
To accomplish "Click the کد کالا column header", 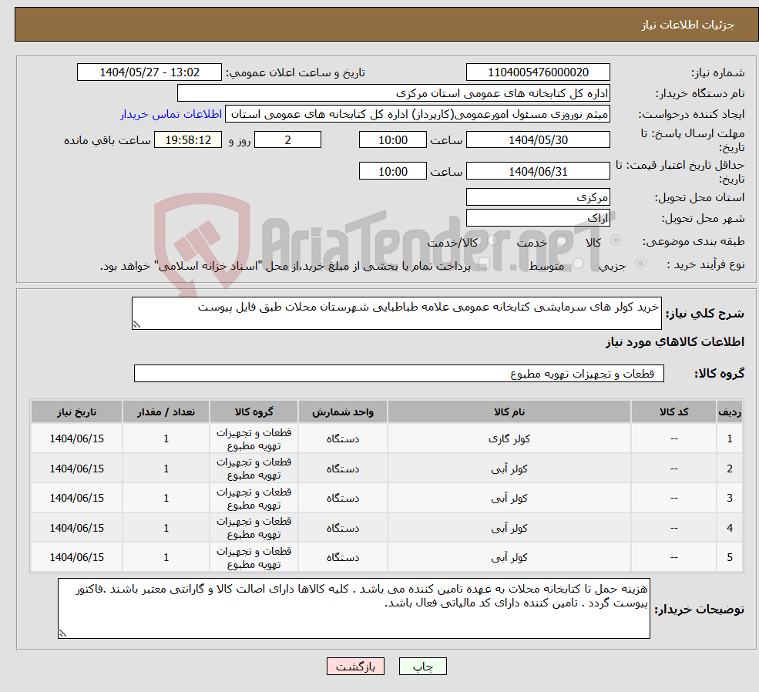I will (x=673, y=412).
